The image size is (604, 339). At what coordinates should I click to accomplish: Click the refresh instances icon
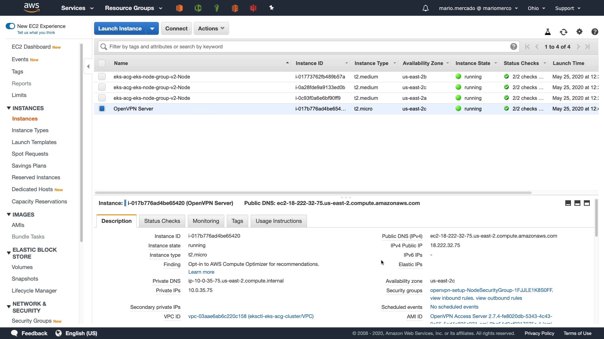click(563, 32)
